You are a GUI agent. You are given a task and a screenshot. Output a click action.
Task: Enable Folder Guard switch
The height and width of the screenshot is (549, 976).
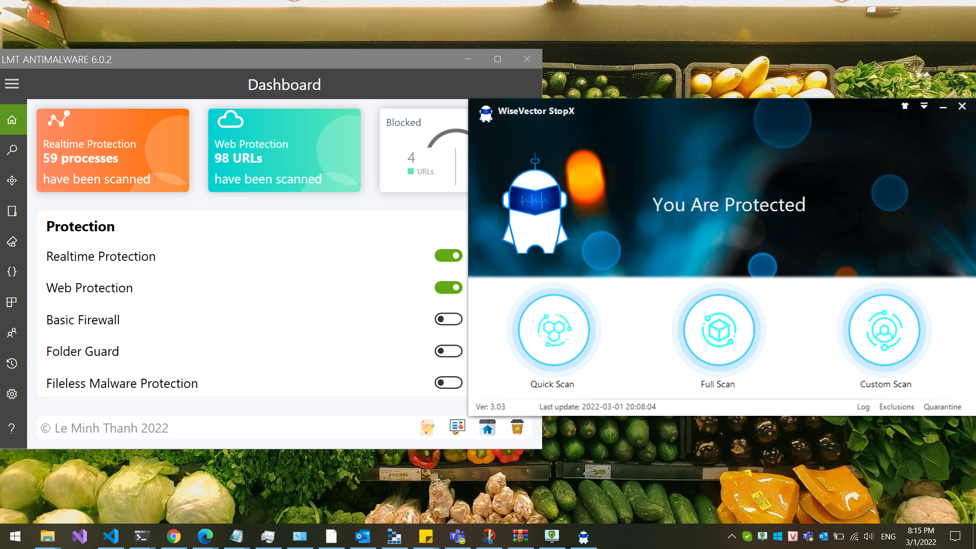448,351
